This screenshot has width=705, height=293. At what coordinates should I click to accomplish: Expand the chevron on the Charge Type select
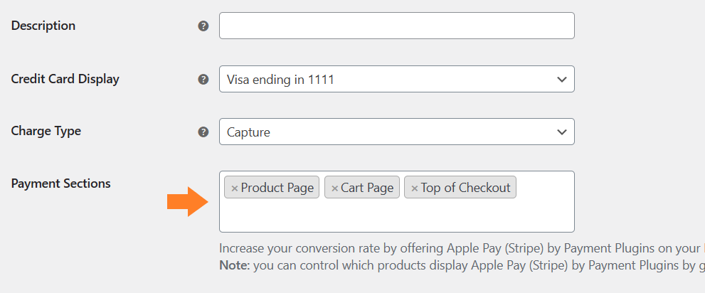(x=561, y=132)
